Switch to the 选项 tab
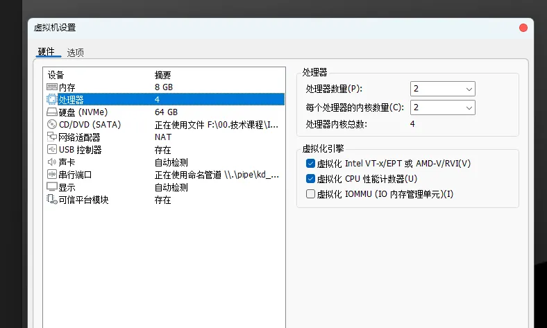 [76, 53]
